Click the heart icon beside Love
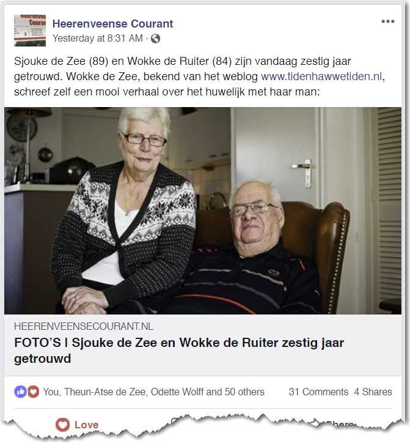 pyautogui.click(x=62, y=425)
